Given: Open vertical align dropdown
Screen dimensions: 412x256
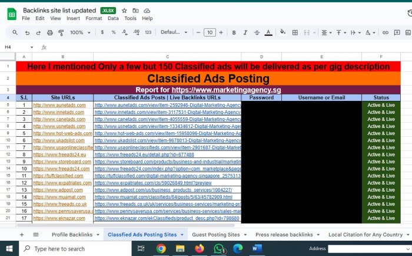Looking at the screenshot, I should click(341, 32).
